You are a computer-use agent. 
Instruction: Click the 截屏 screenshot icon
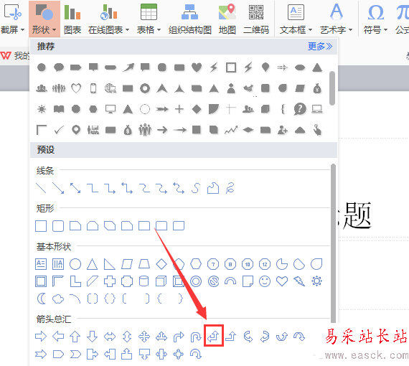click(x=13, y=12)
